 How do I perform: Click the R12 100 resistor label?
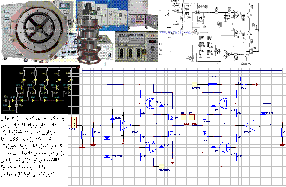tap(236, 58)
